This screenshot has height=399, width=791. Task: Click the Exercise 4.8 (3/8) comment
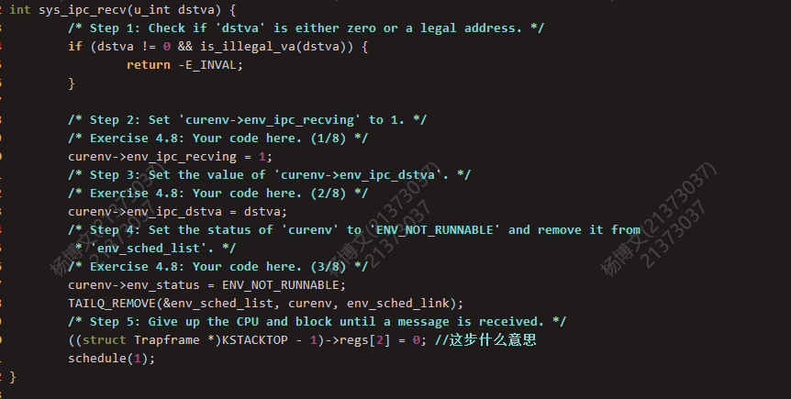pos(217,267)
